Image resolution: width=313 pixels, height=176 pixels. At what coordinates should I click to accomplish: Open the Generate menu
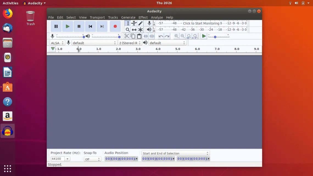(x=128, y=17)
